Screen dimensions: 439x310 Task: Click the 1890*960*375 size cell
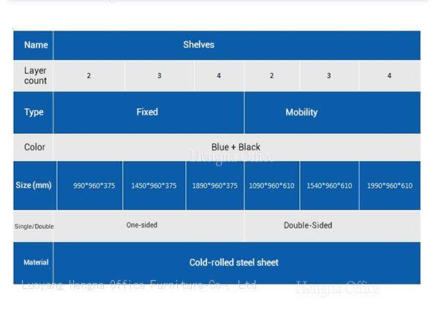(215, 186)
